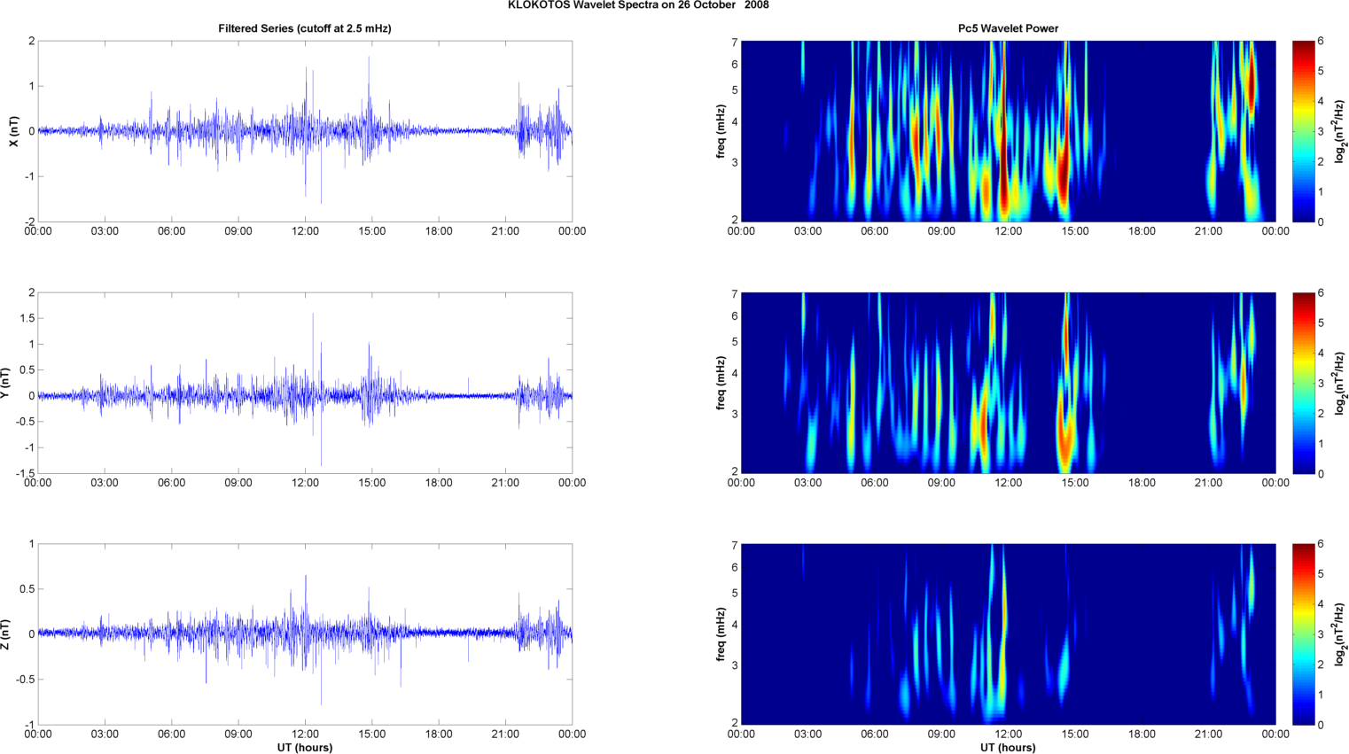Click the colorbar beside the bottom spectrogram
Viewport: 1349px width, 754px height.
pos(1303,634)
